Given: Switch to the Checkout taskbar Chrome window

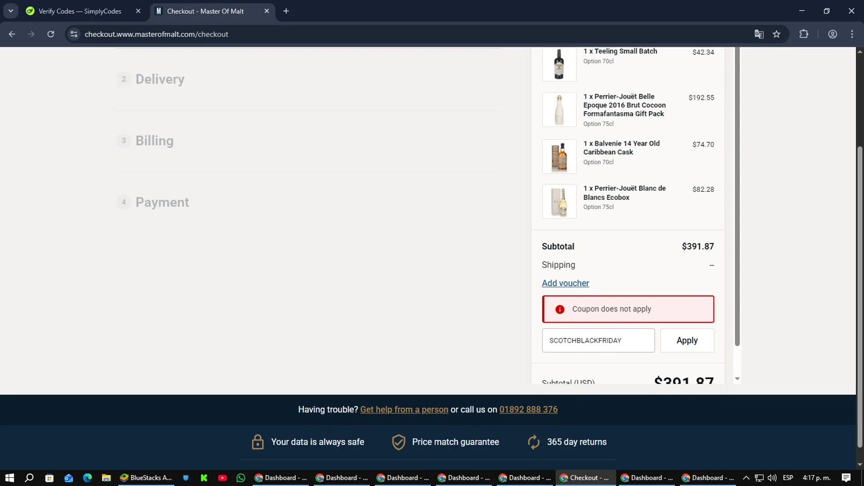Looking at the screenshot, I should point(585,478).
